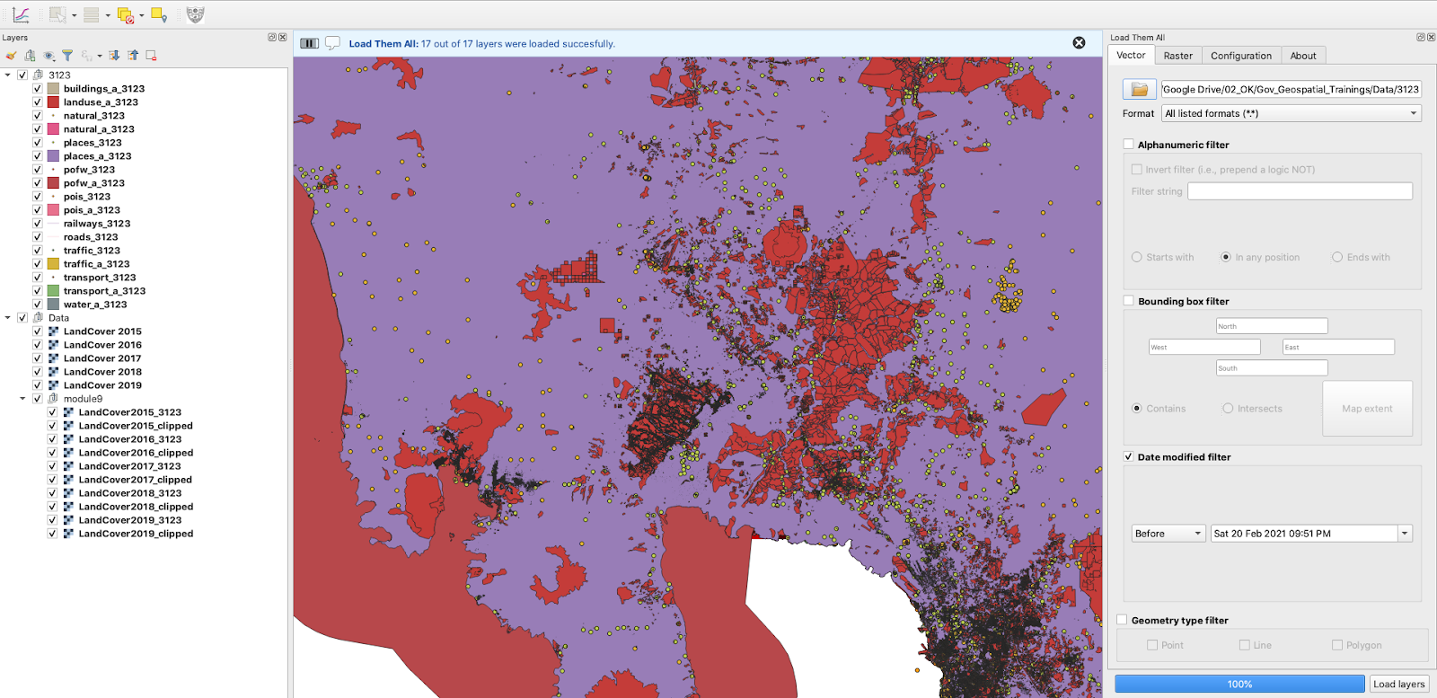The image size is (1437, 698).
Task: Open the Configuration tab
Action: point(1240,56)
